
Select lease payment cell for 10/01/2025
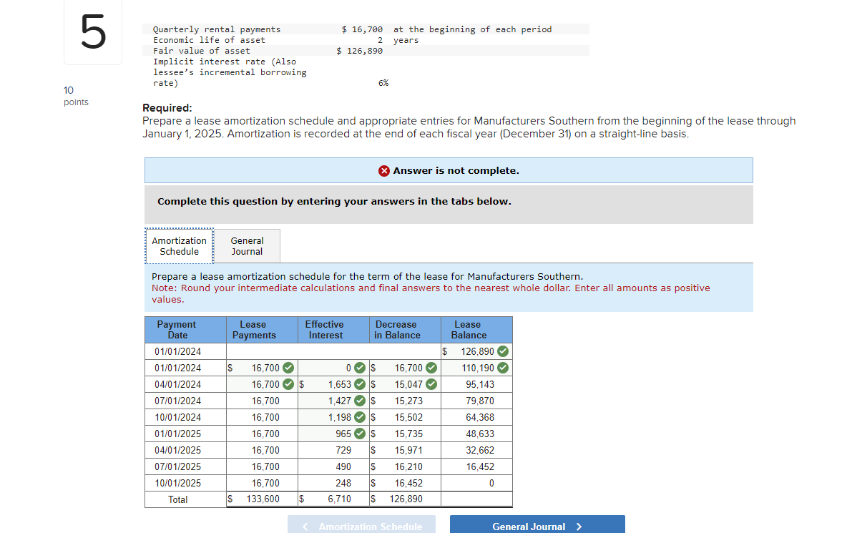coord(262,484)
